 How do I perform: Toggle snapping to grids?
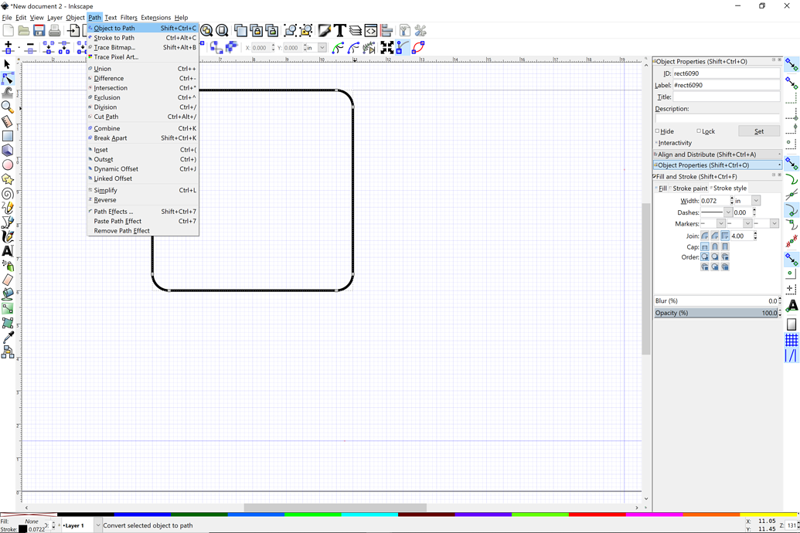click(791, 339)
